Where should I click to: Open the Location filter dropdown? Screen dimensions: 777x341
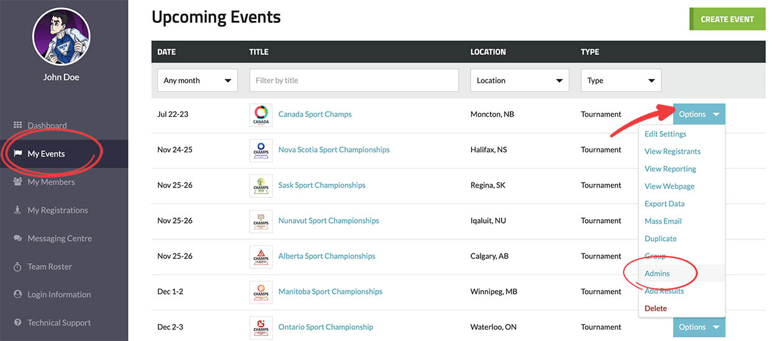pyautogui.click(x=520, y=81)
